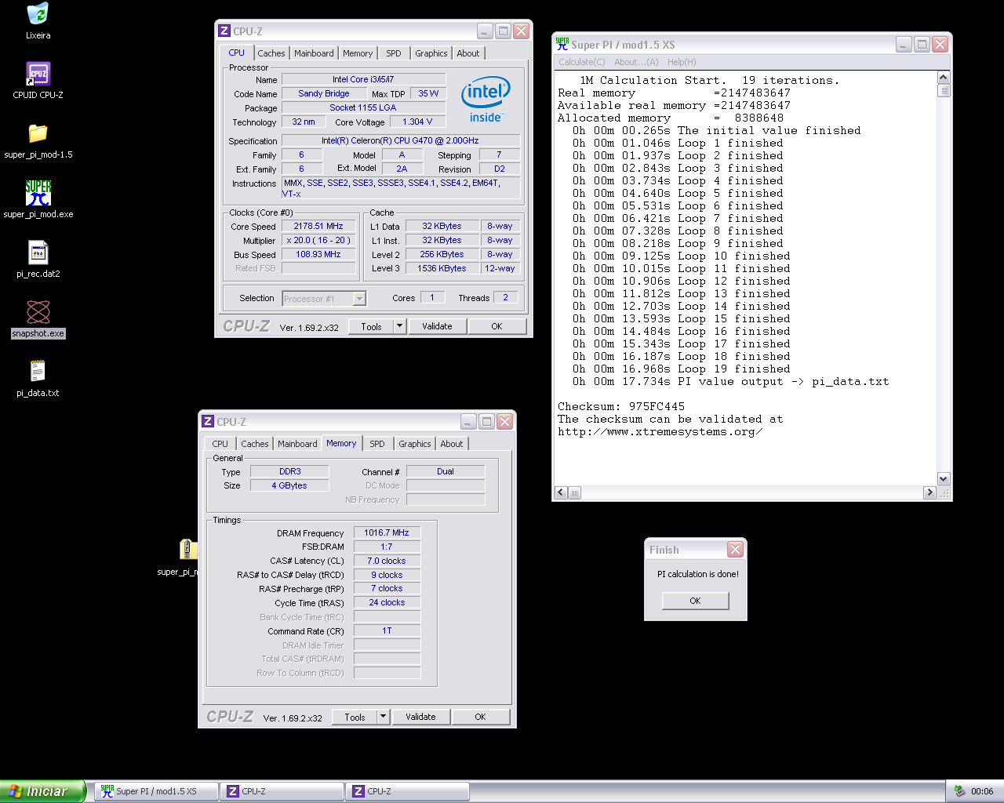Screen dimensions: 1004x803
Task: Click the CAS# Latency value 7.0 clocks
Action: (387, 561)
